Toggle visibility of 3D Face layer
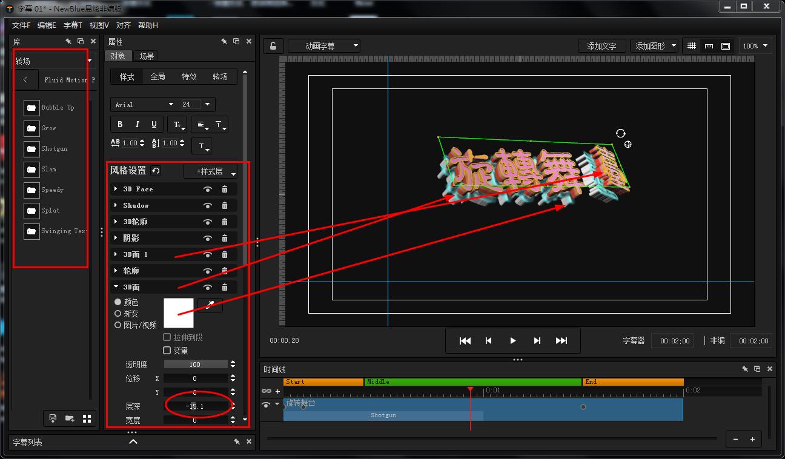Image resolution: width=785 pixels, height=459 pixels. click(x=208, y=189)
